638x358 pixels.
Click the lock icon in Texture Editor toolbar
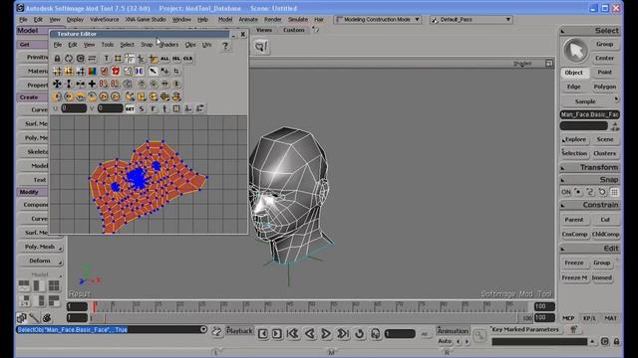click(x=58, y=59)
